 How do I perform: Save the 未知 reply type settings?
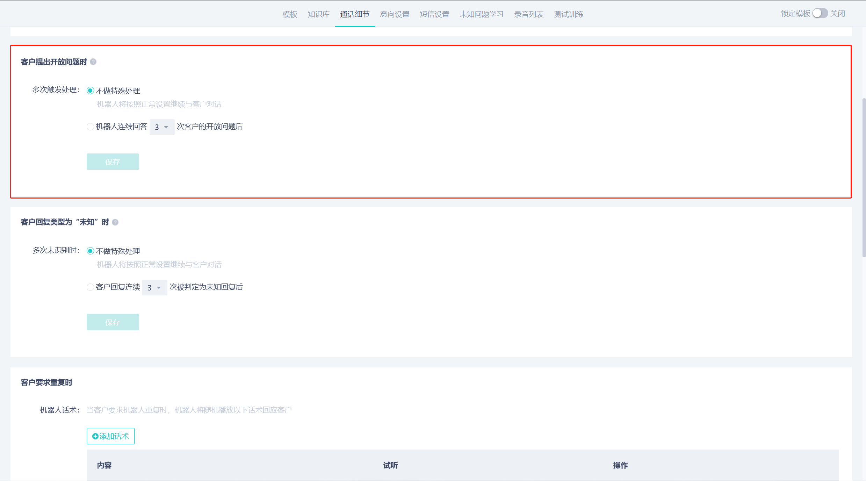tap(113, 322)
